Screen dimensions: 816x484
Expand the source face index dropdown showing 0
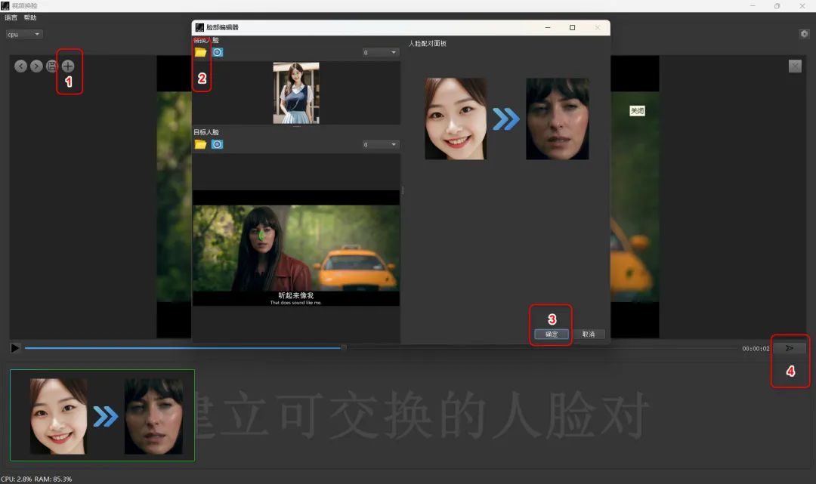[x=380, y=53]
